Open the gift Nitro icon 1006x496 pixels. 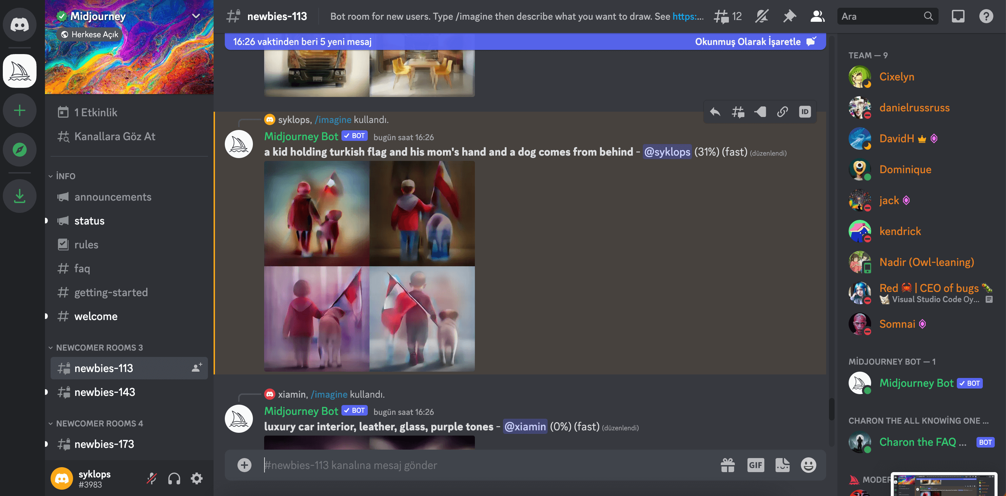[727, 465]
